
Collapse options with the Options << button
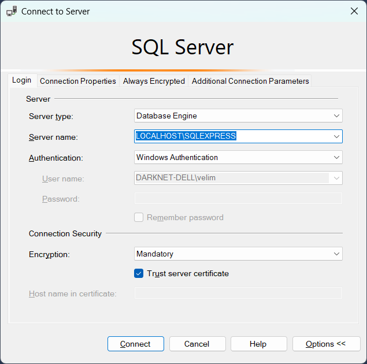tap(325, 344)
